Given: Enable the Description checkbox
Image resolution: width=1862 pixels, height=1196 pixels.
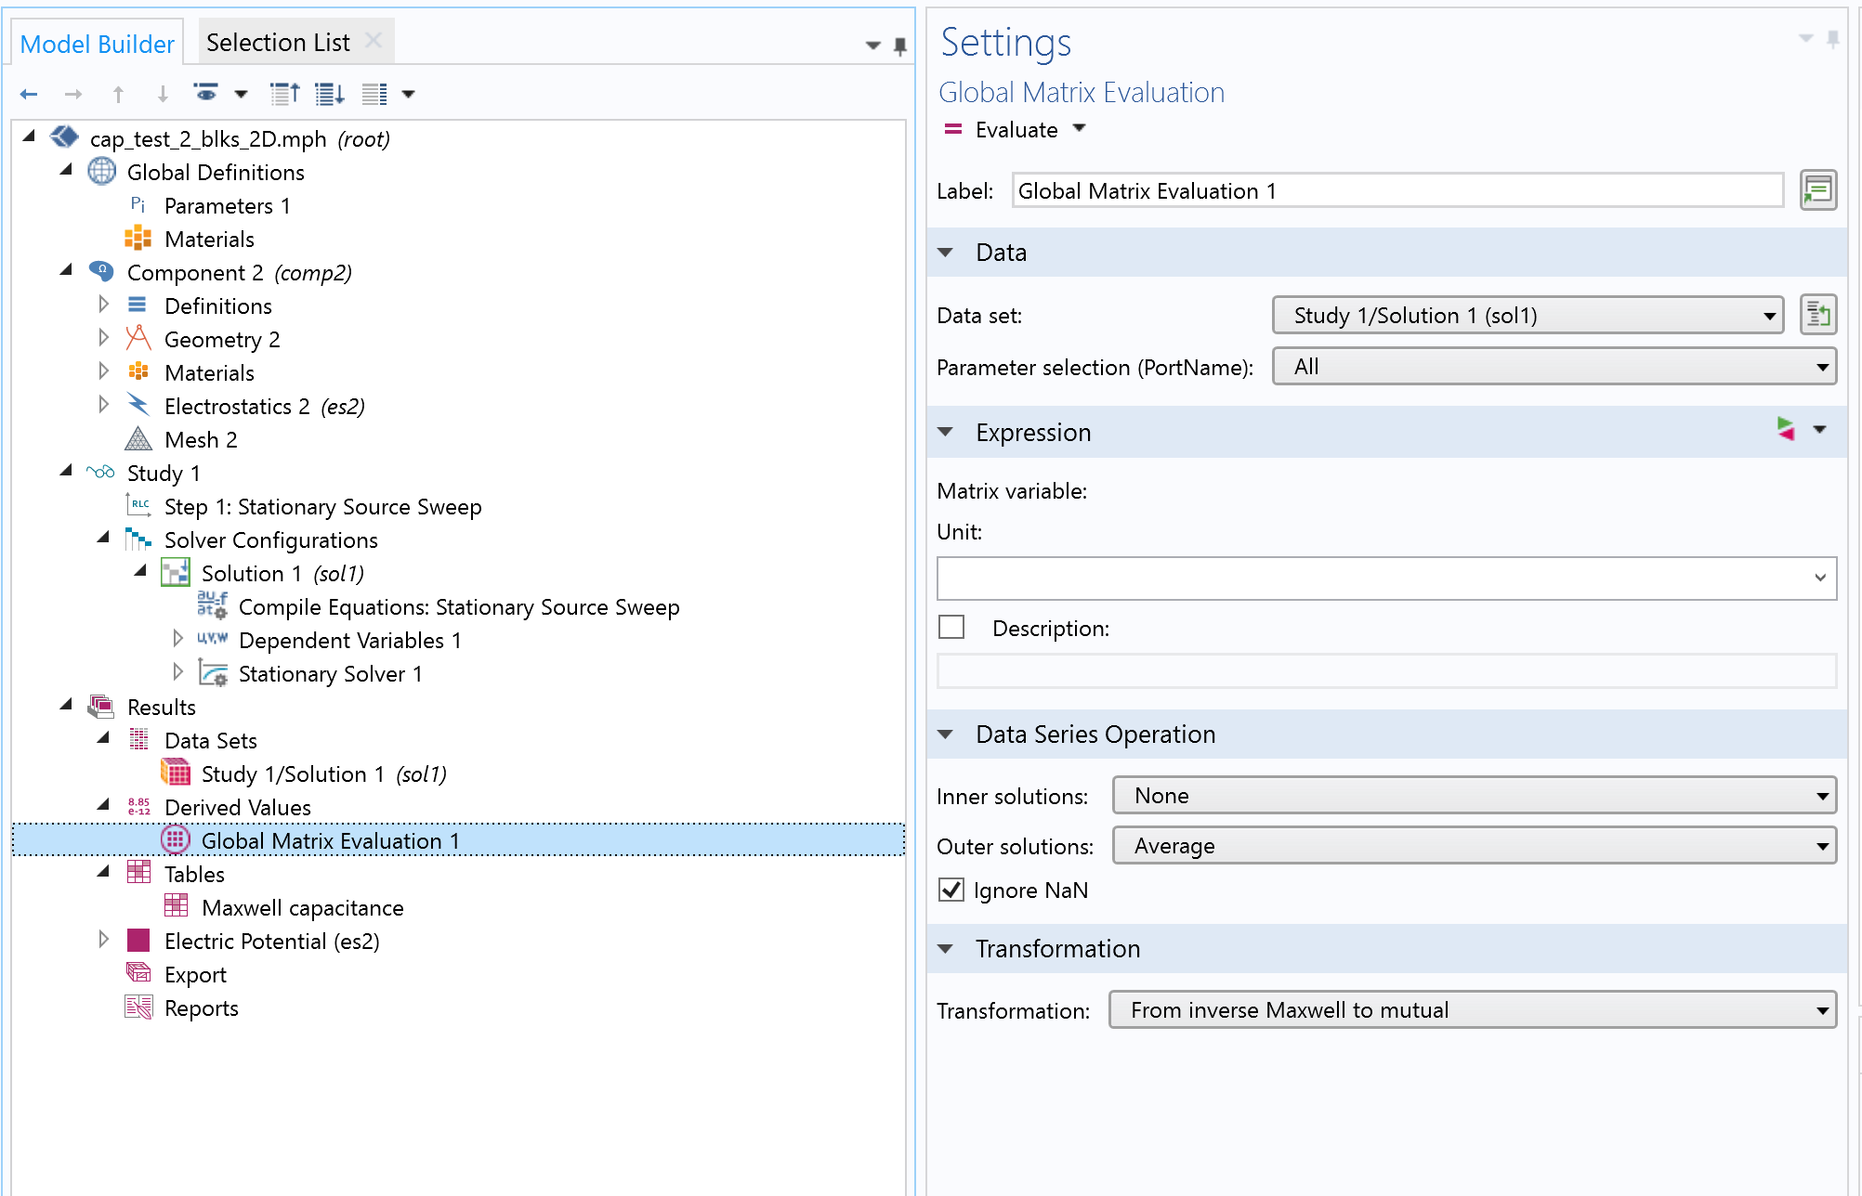Looking at the screenshot, I should point(951,628).
